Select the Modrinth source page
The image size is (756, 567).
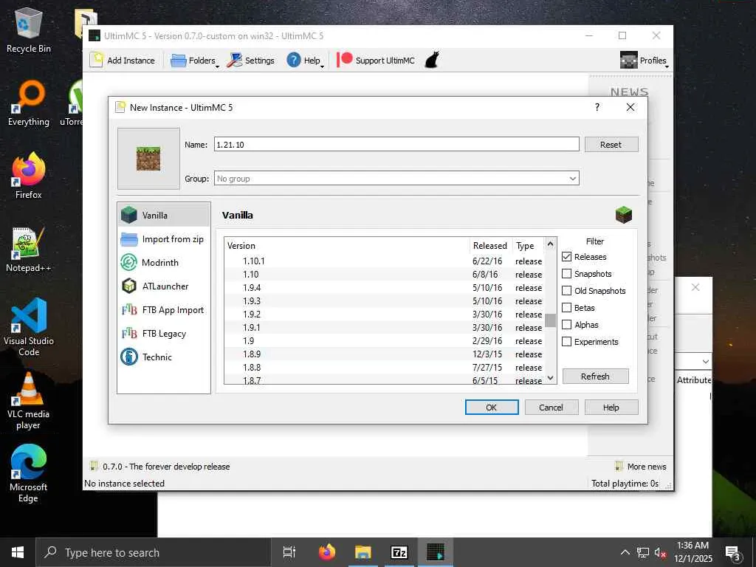pyautogui.click(x=164, y=262)
